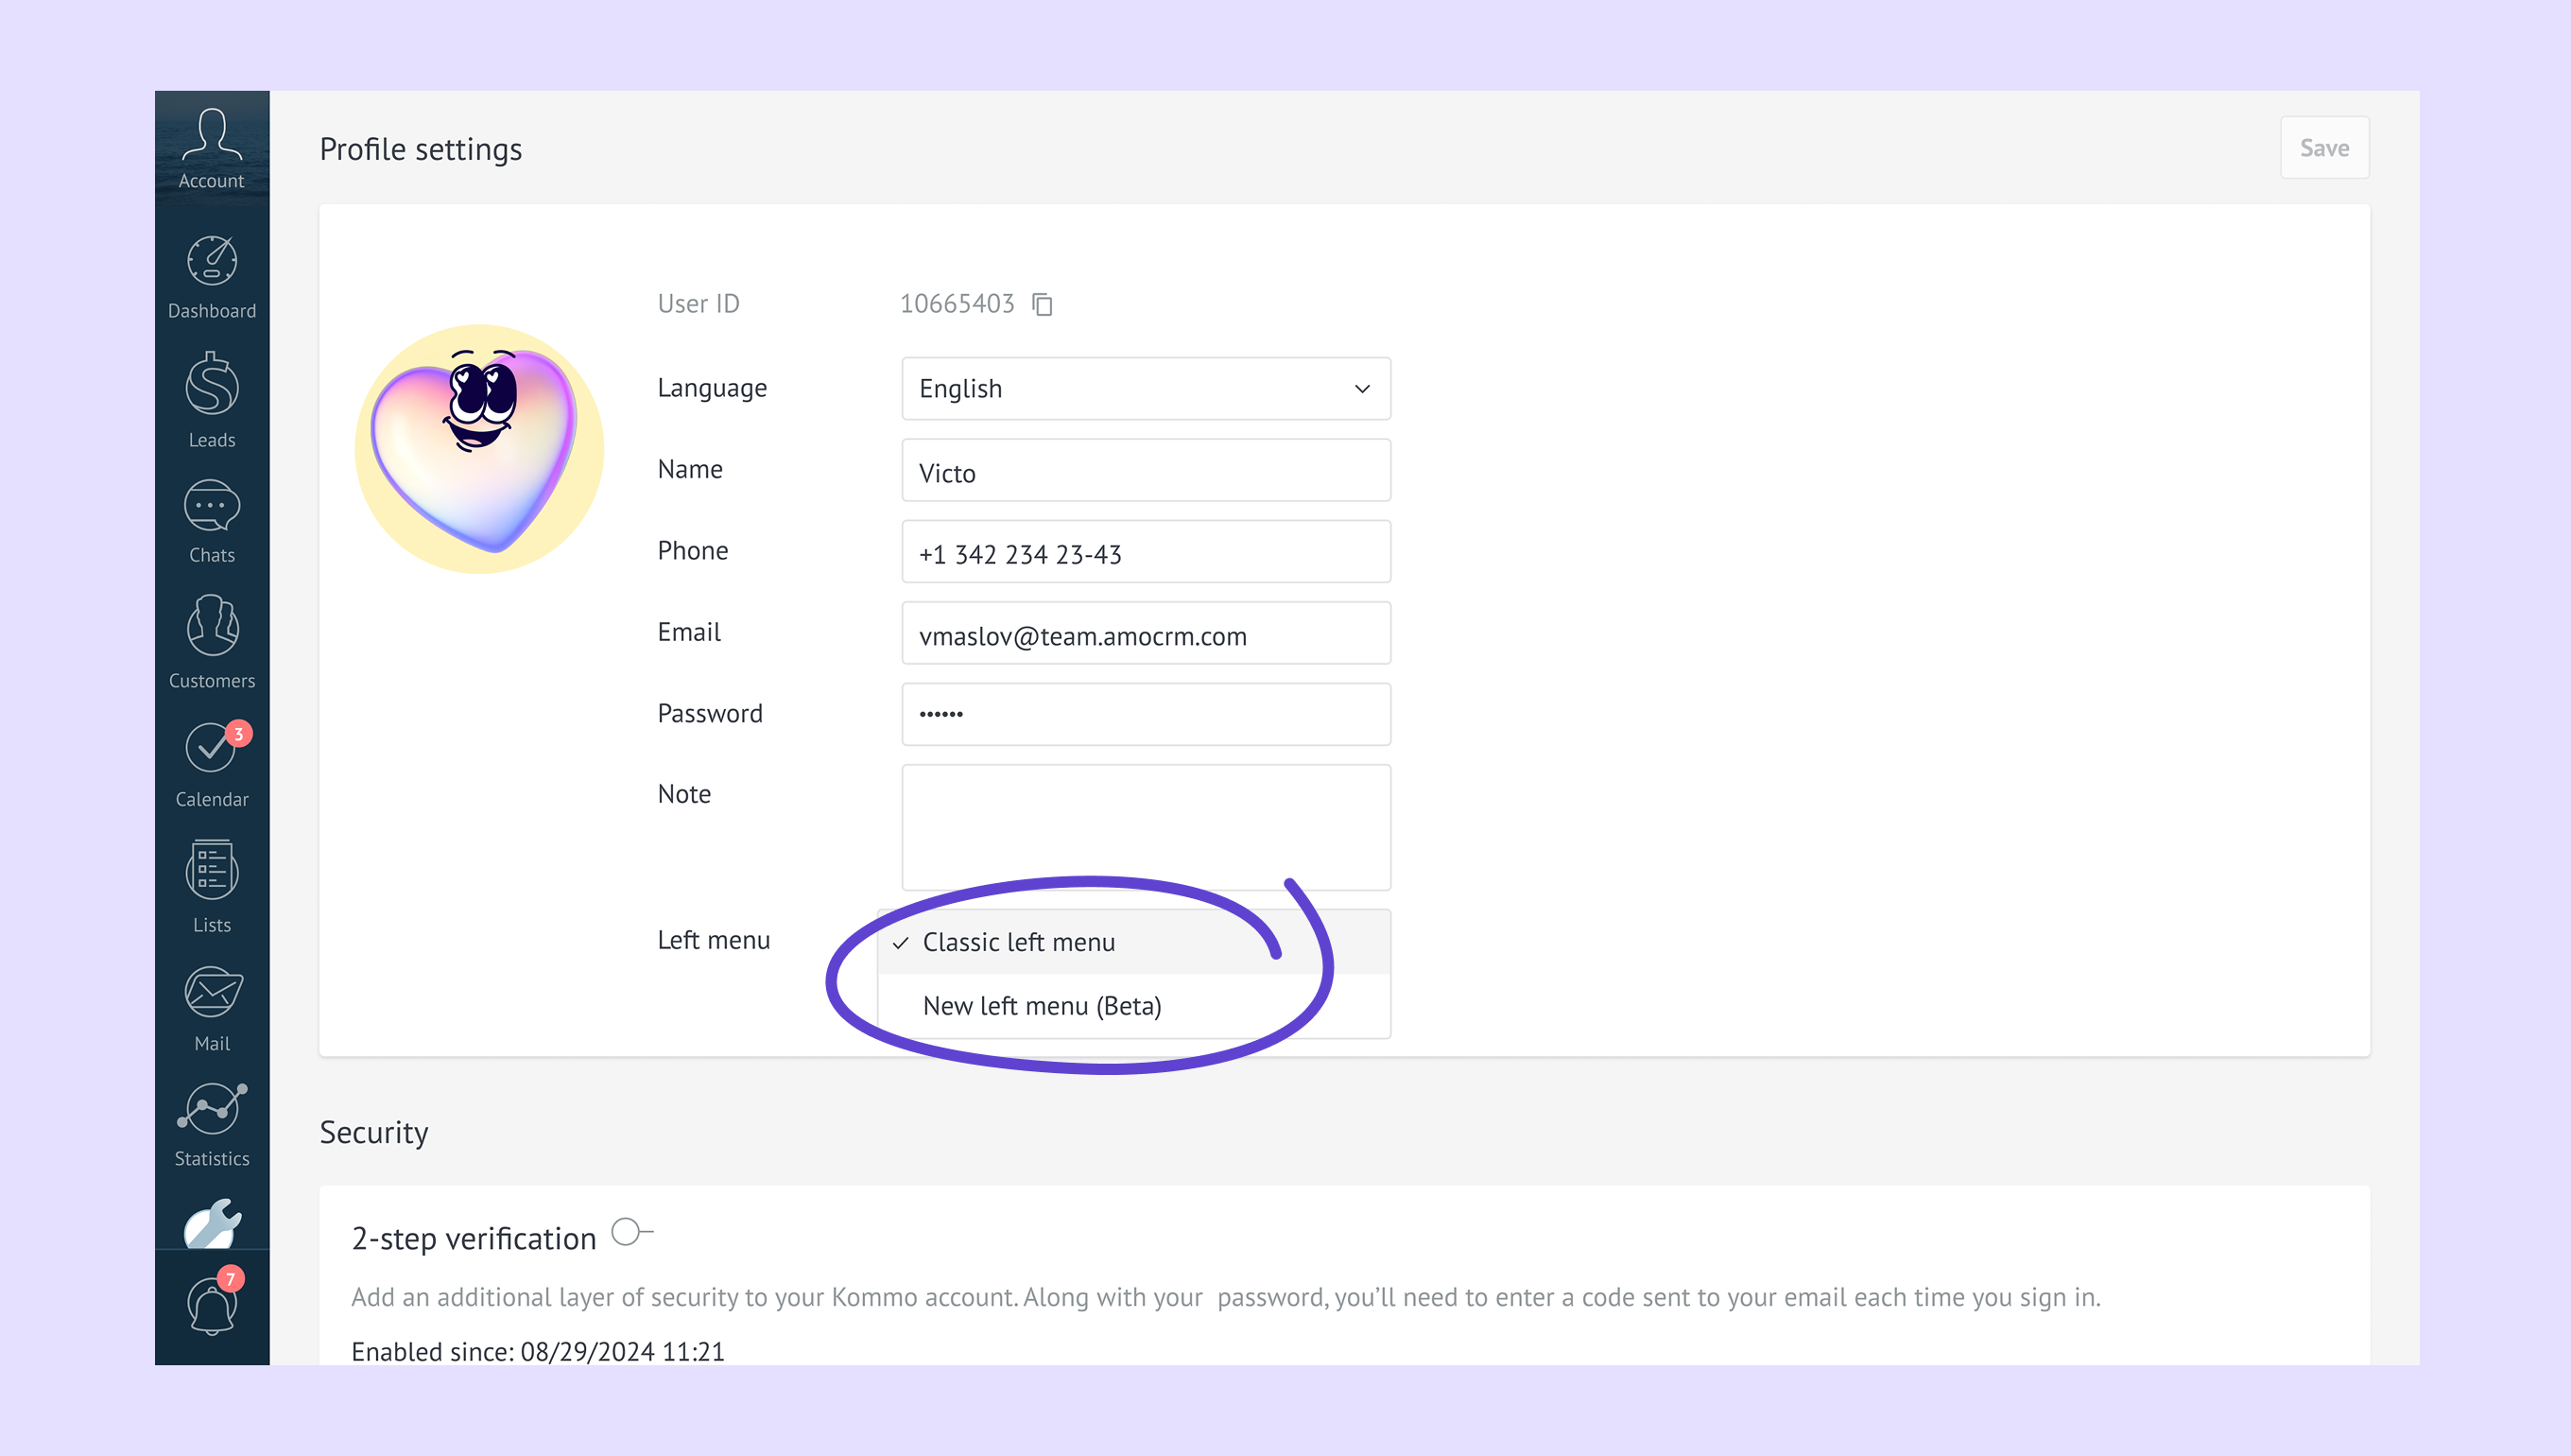Click the Name input field
2571x1456 pixels.
coord(1146,472)
